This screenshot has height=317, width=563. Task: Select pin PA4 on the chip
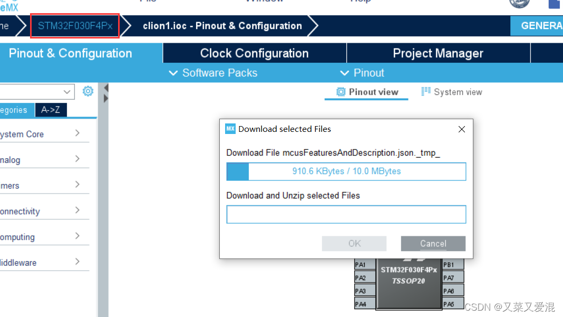click(365, 304)
